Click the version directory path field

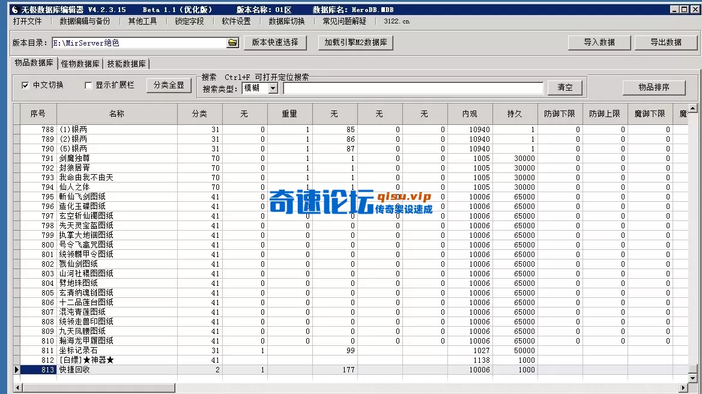(x=139, y=43)
